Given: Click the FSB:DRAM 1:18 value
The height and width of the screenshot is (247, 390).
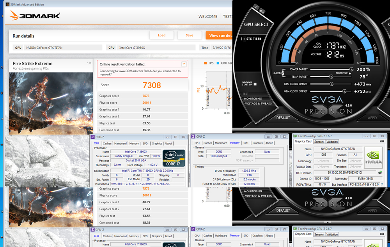Looking at the screenshot, I should (x=249, y=175).
